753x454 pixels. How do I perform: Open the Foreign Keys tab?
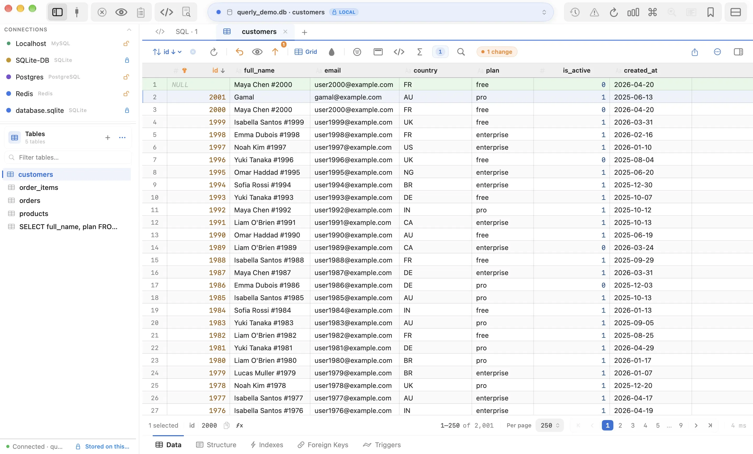(323, 445)
